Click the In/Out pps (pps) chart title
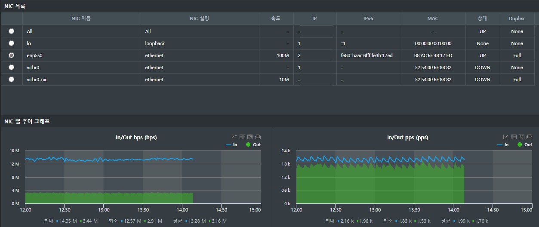This screenshot has width=539, height=227. pyautogui.click(x=408, y=138)
